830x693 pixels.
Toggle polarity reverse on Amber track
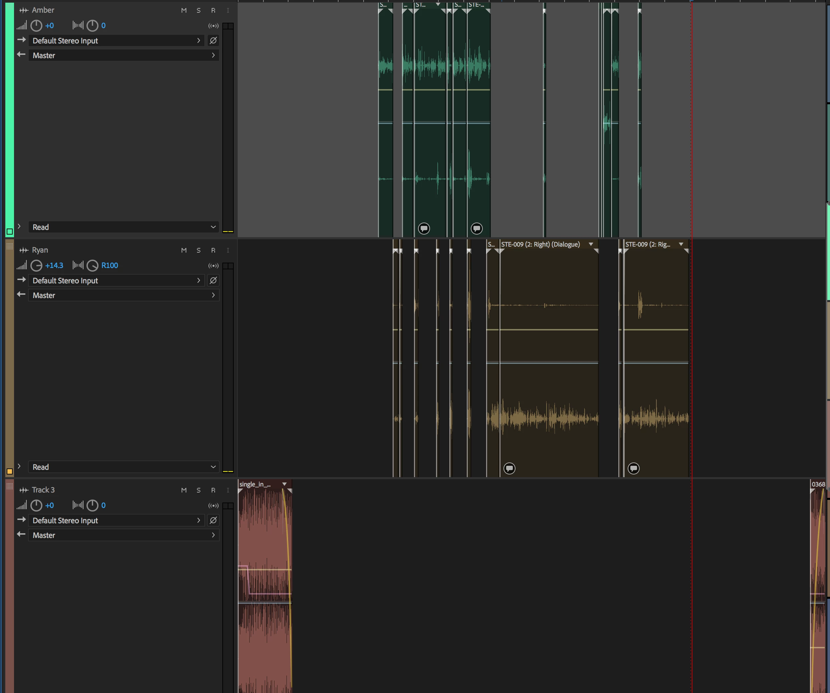[213, 40]
